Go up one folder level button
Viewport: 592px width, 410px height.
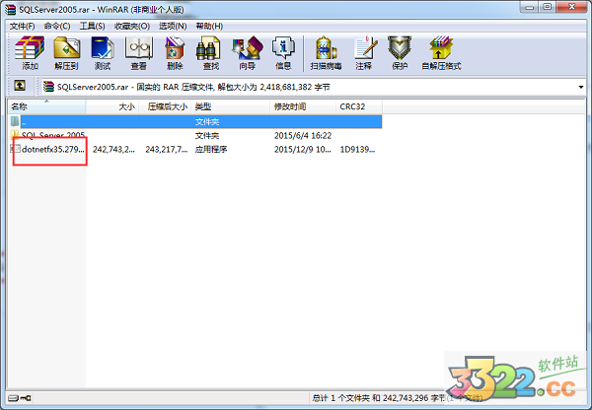tap(20, 86)
